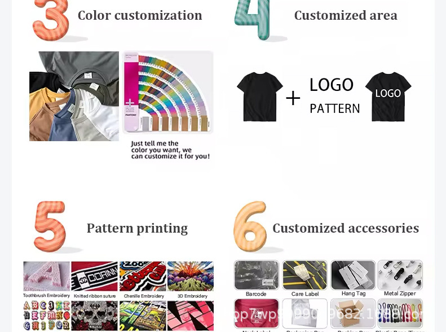The height and width of the screenshot is (332, 446).
Task: Click the black t-shirt with LOGO print
Action: click(388, 97)
